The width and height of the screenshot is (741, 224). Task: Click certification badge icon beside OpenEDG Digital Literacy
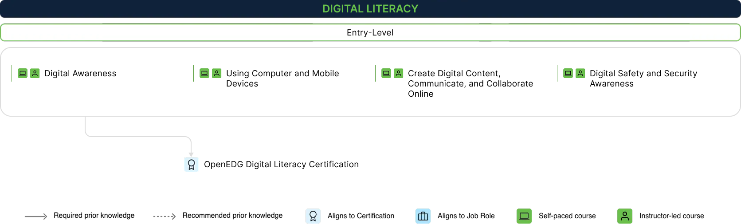(191, 165)
